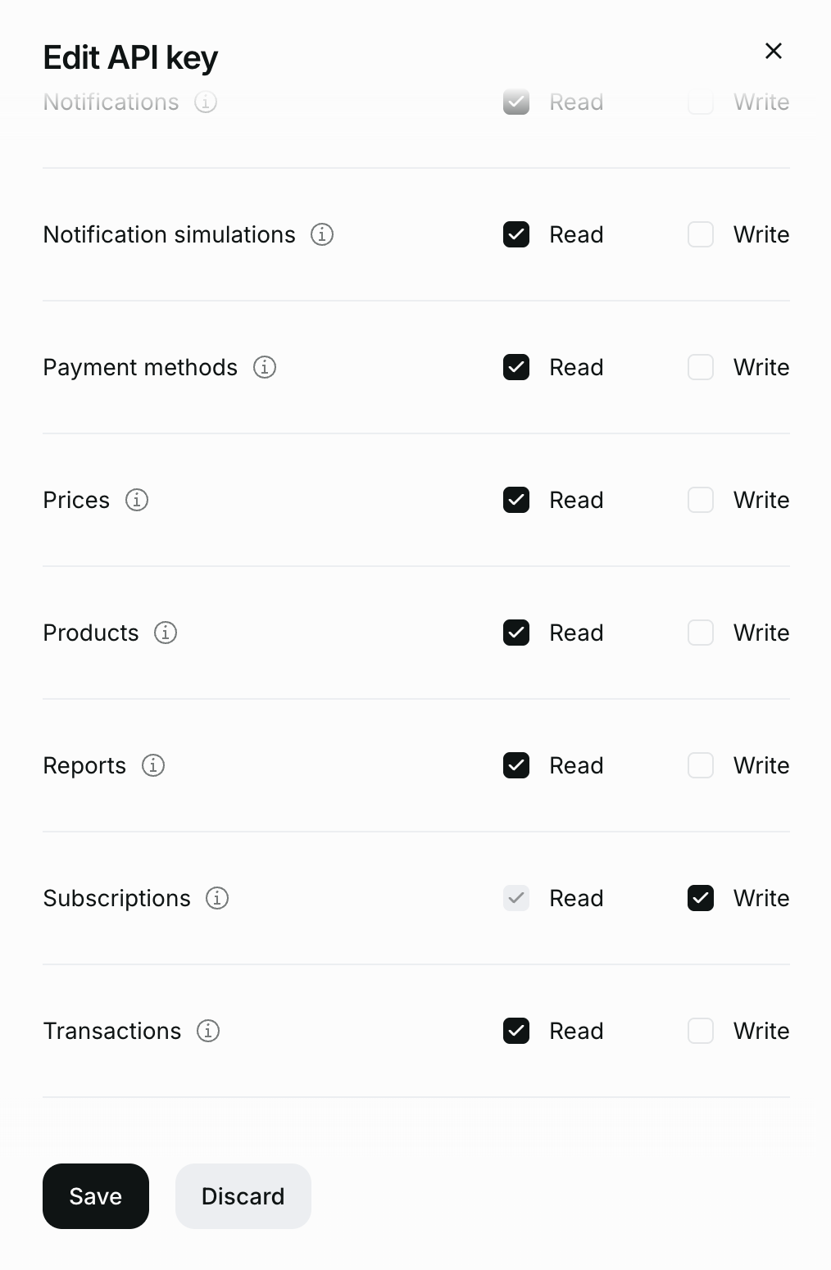
Task: Click the Products info icon
Action: (166, 633)
